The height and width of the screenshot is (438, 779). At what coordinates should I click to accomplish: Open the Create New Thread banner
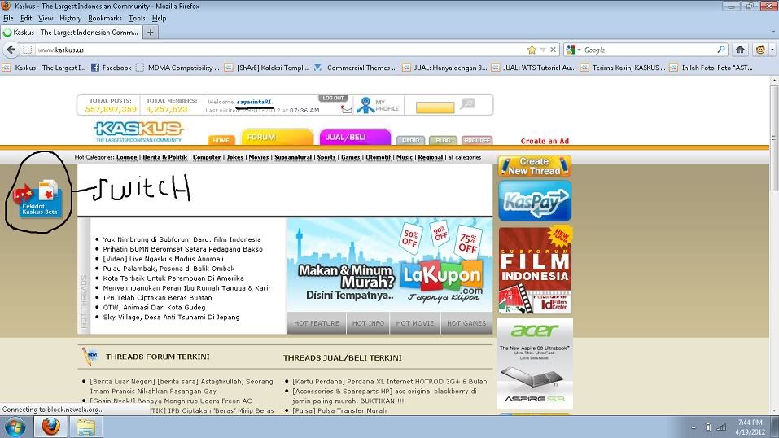[535, 166]
